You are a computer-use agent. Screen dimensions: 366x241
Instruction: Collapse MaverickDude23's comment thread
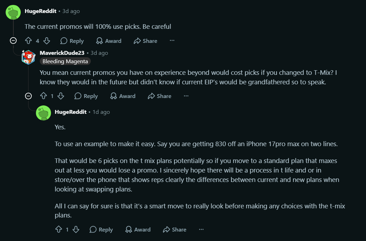click(28, 96)
